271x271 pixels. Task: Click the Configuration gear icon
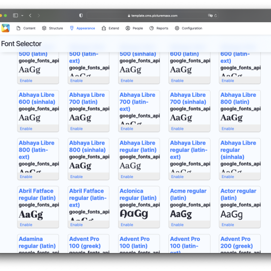point(177,28)
